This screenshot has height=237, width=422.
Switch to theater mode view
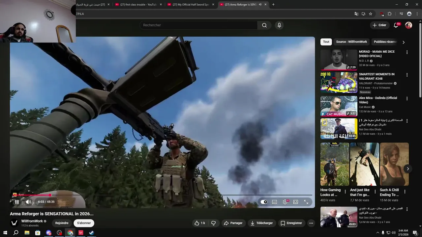[x=296, y=202]
